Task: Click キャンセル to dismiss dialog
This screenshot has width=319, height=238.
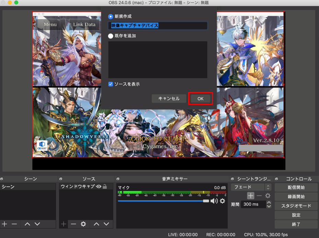Action: pos(169,99)
